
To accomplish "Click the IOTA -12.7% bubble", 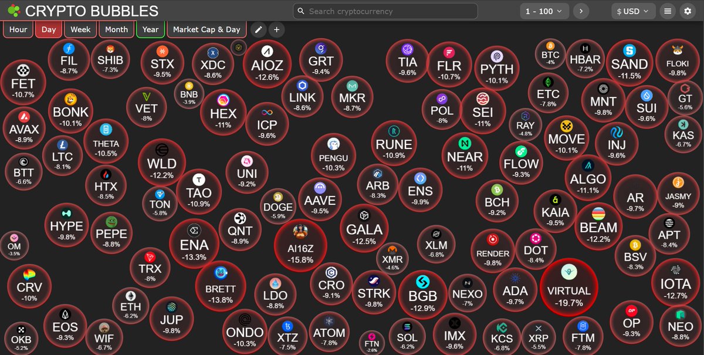I will click(x=675, y=283).
